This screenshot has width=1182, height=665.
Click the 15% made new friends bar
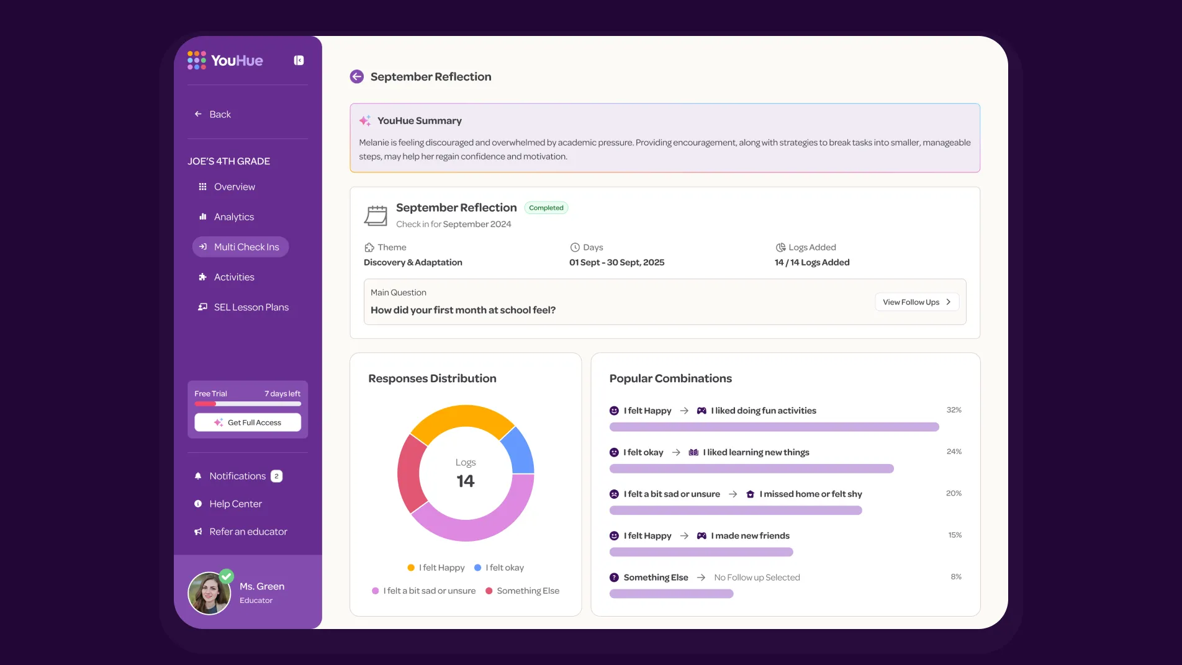point(702,552)
